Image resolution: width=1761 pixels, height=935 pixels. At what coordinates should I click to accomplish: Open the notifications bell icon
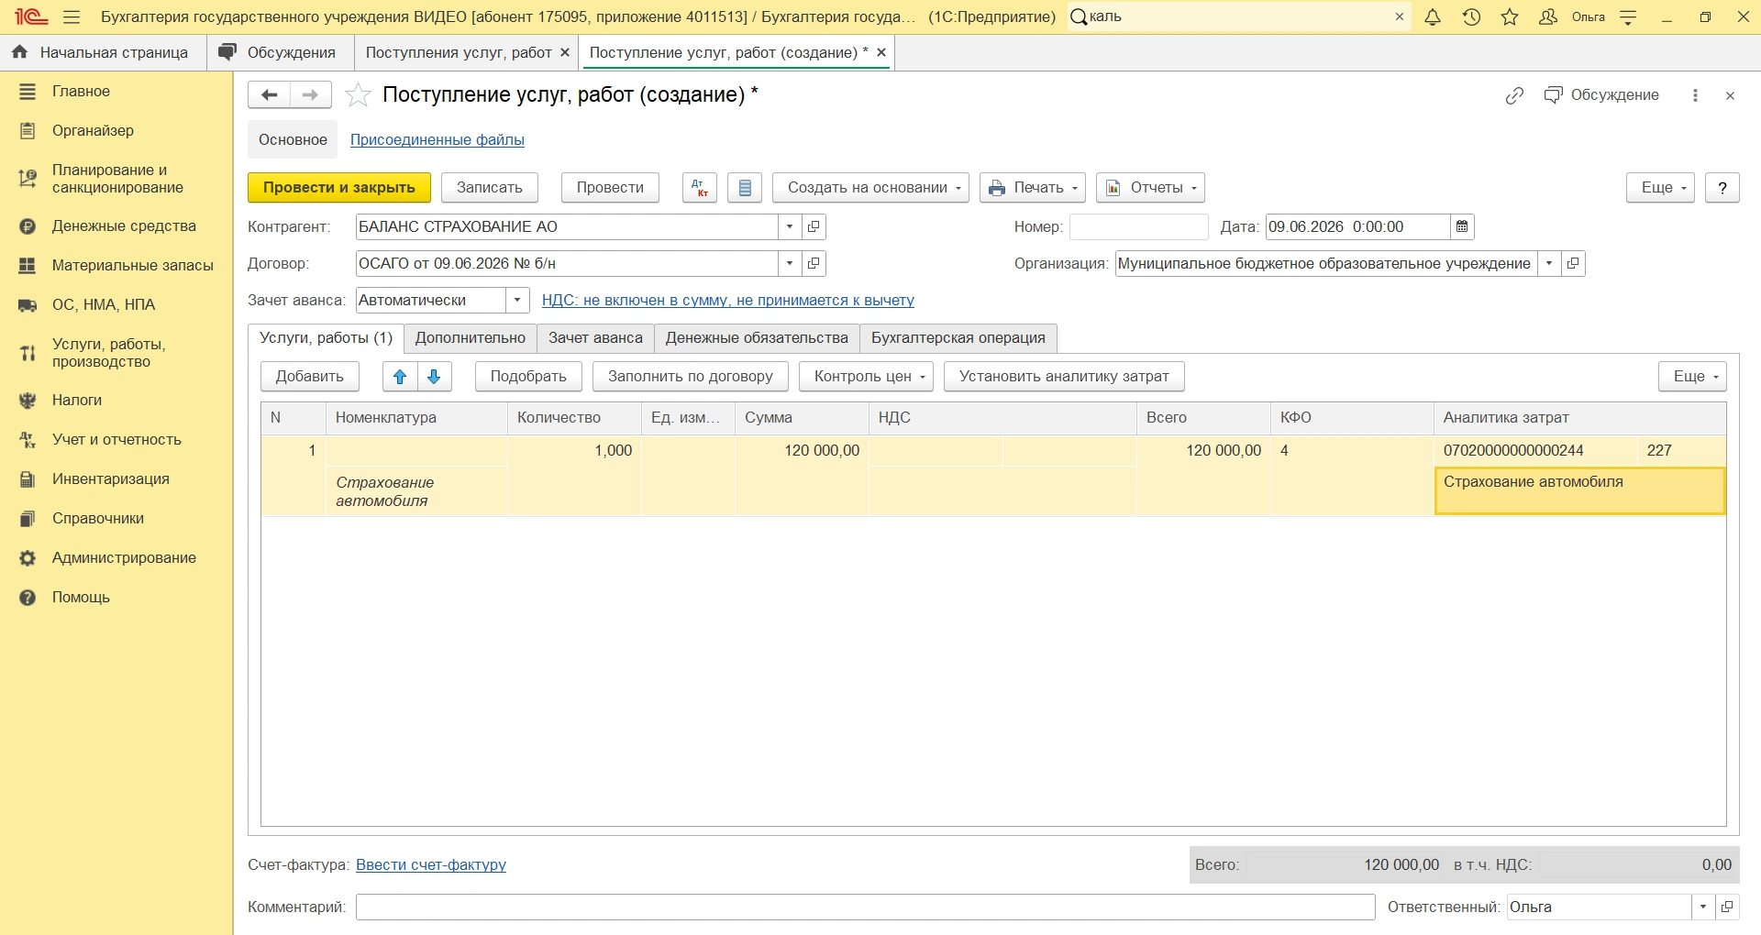point(1433,16)
